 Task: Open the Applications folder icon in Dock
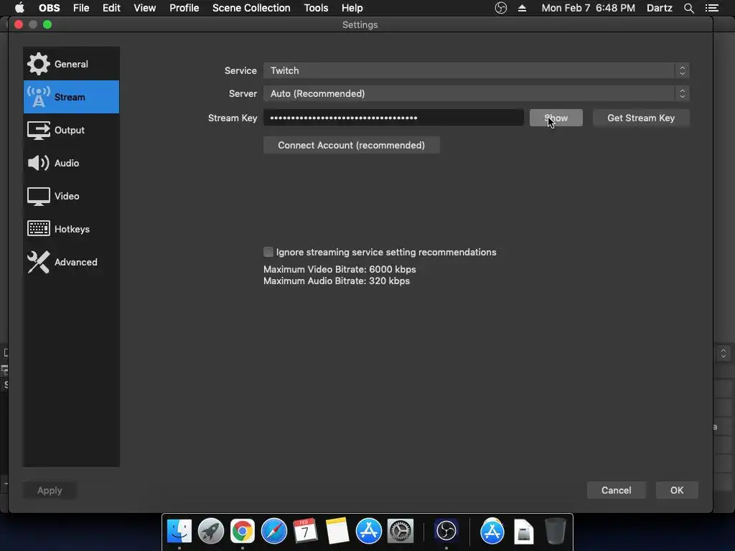[x=492, y=532]
